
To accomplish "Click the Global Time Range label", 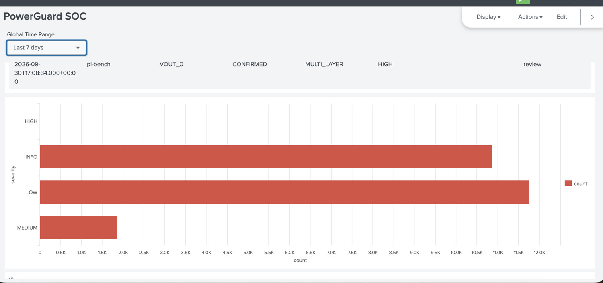I will [31, 34].
